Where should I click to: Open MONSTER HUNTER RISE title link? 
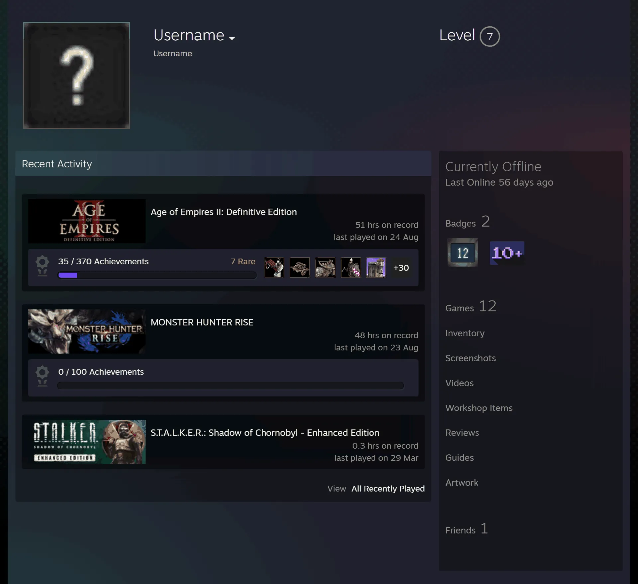click(x=202, y=322)
